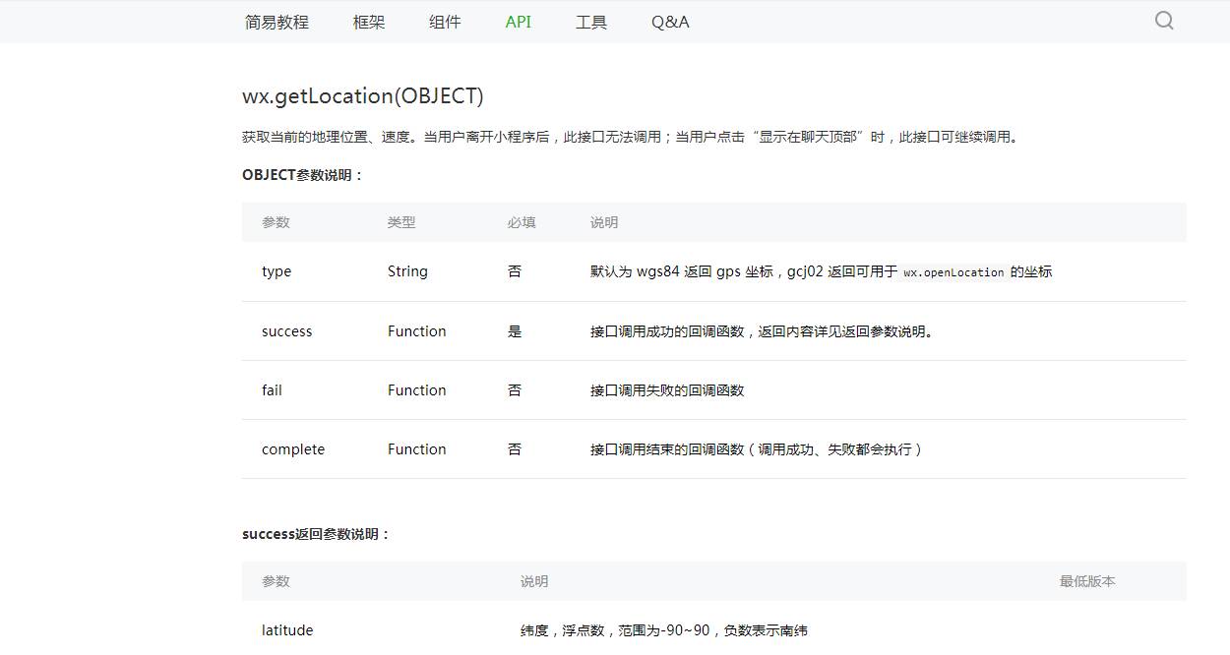Select the API tab
The image size is (1230, 655).
(518, 22)
